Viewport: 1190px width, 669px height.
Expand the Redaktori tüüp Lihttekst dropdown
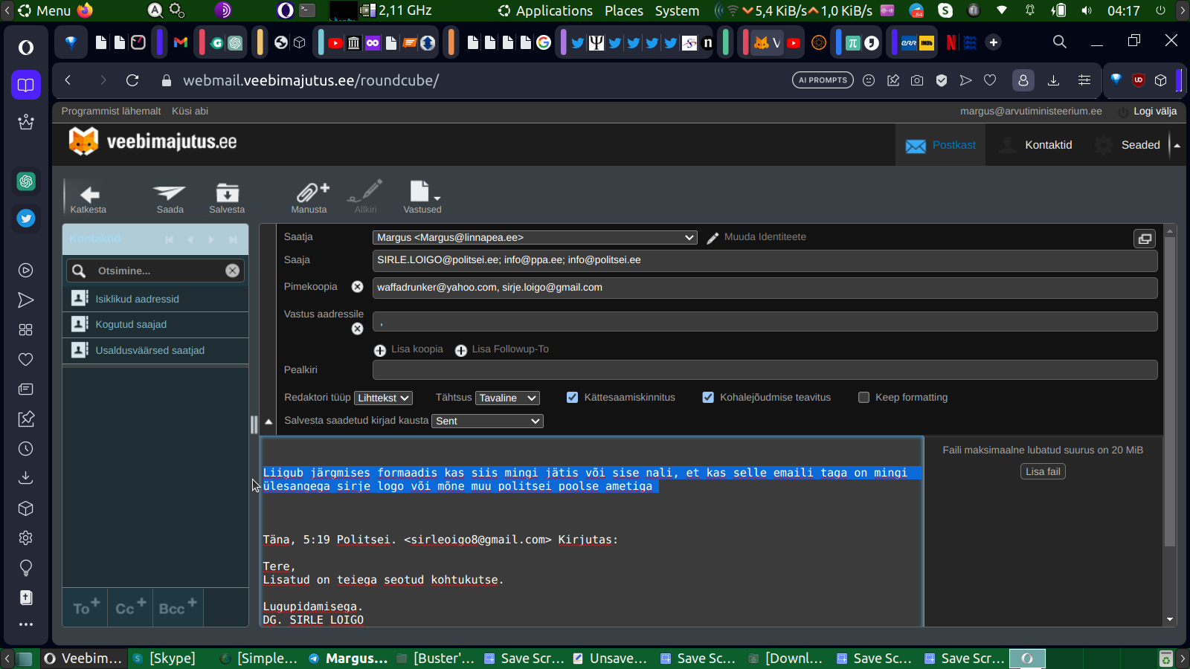383,398
